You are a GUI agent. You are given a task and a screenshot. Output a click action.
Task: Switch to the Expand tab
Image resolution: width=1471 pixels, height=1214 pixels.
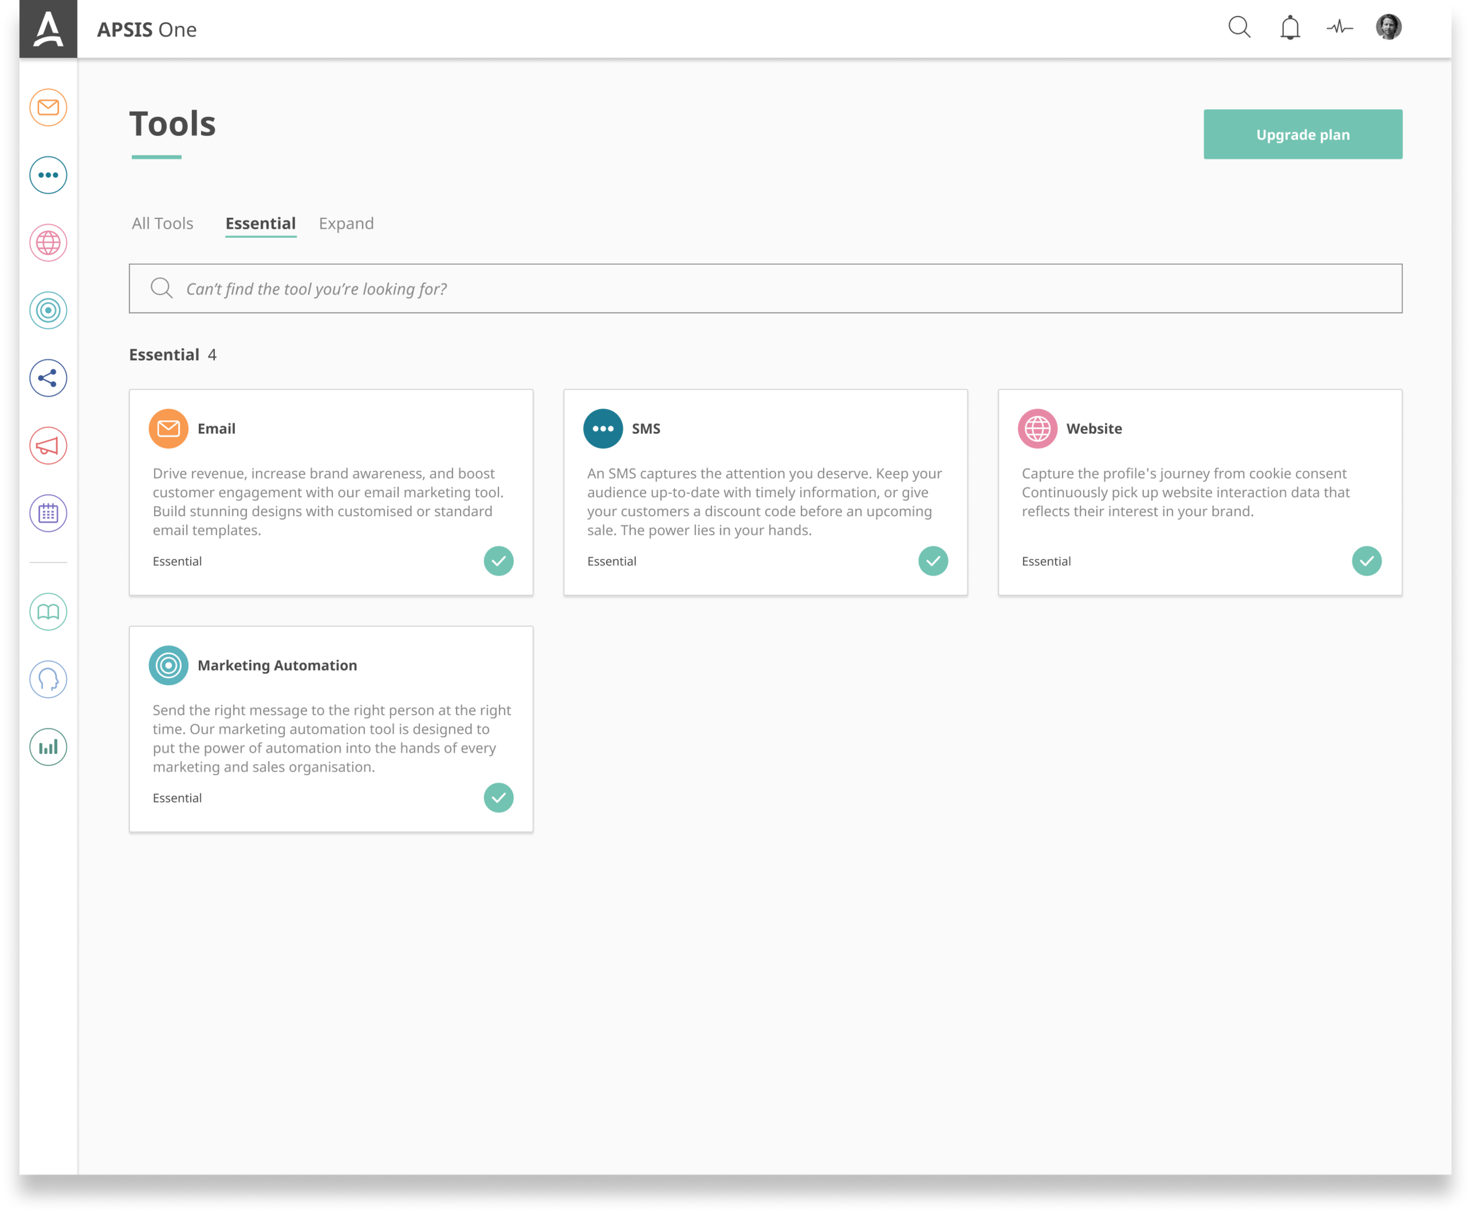pyautogui.click(x=346, y=224)
